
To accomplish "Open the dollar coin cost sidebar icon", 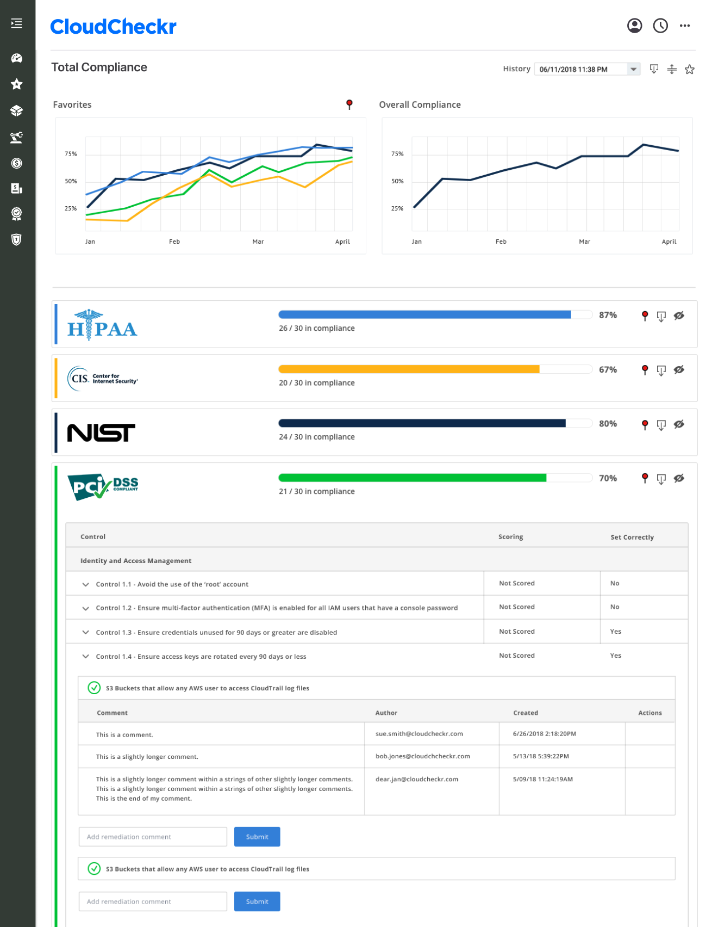I will pyautogui.click(x=17, y=163).
